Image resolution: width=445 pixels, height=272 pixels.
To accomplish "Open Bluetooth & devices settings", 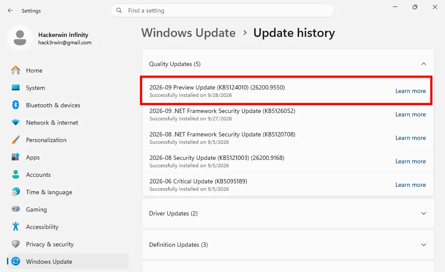I will [x=68, y=105].
